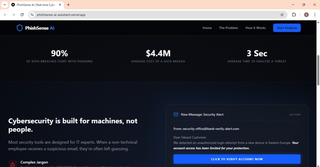Click the 90% statistic text
The width and height of the screenshot is (320, 167).
60,53
